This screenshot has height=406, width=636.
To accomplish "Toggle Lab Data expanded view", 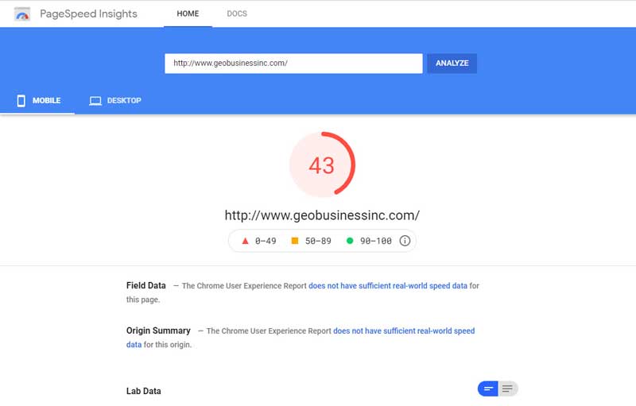I will tap(508, 389).
